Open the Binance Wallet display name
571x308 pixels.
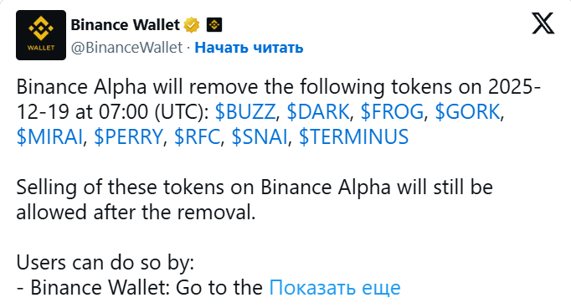(125, 25)
